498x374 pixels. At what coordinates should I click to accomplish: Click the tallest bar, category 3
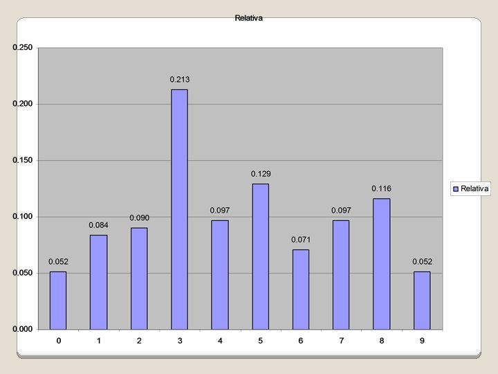179,210
